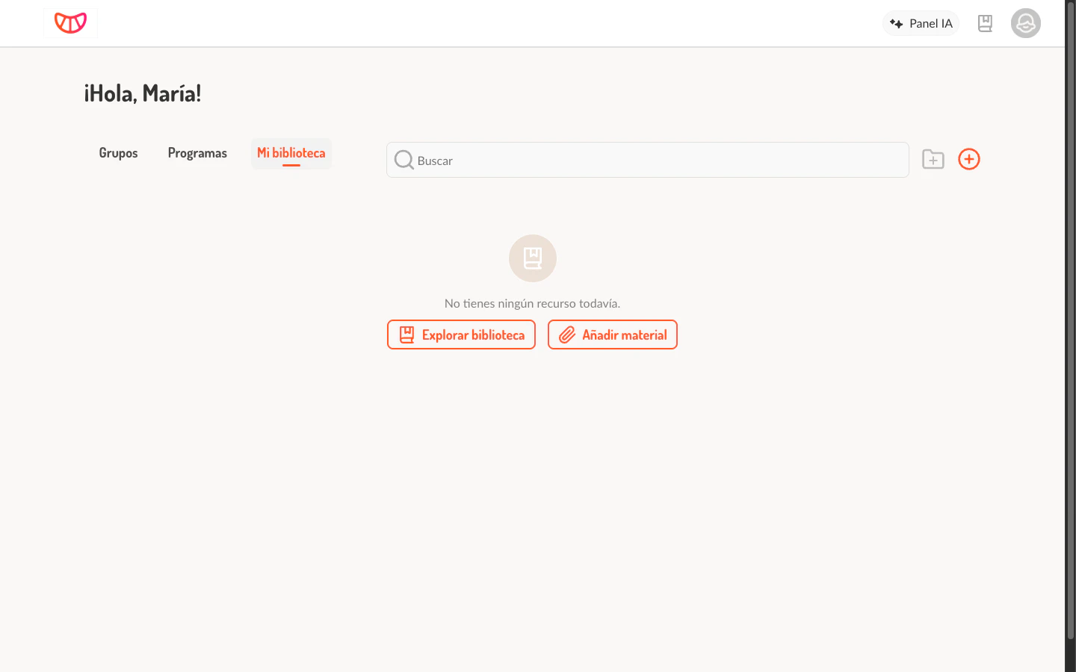The height and width of the screenshot is (672, 1076).
Task: Select the Mi biblioteca tab
Action: (291, 153)
